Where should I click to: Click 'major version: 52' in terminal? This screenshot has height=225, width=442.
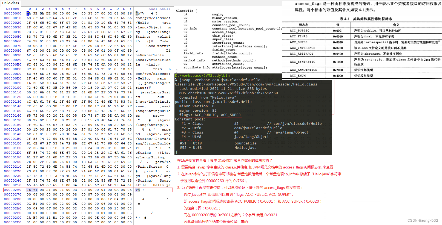[198, 111]
